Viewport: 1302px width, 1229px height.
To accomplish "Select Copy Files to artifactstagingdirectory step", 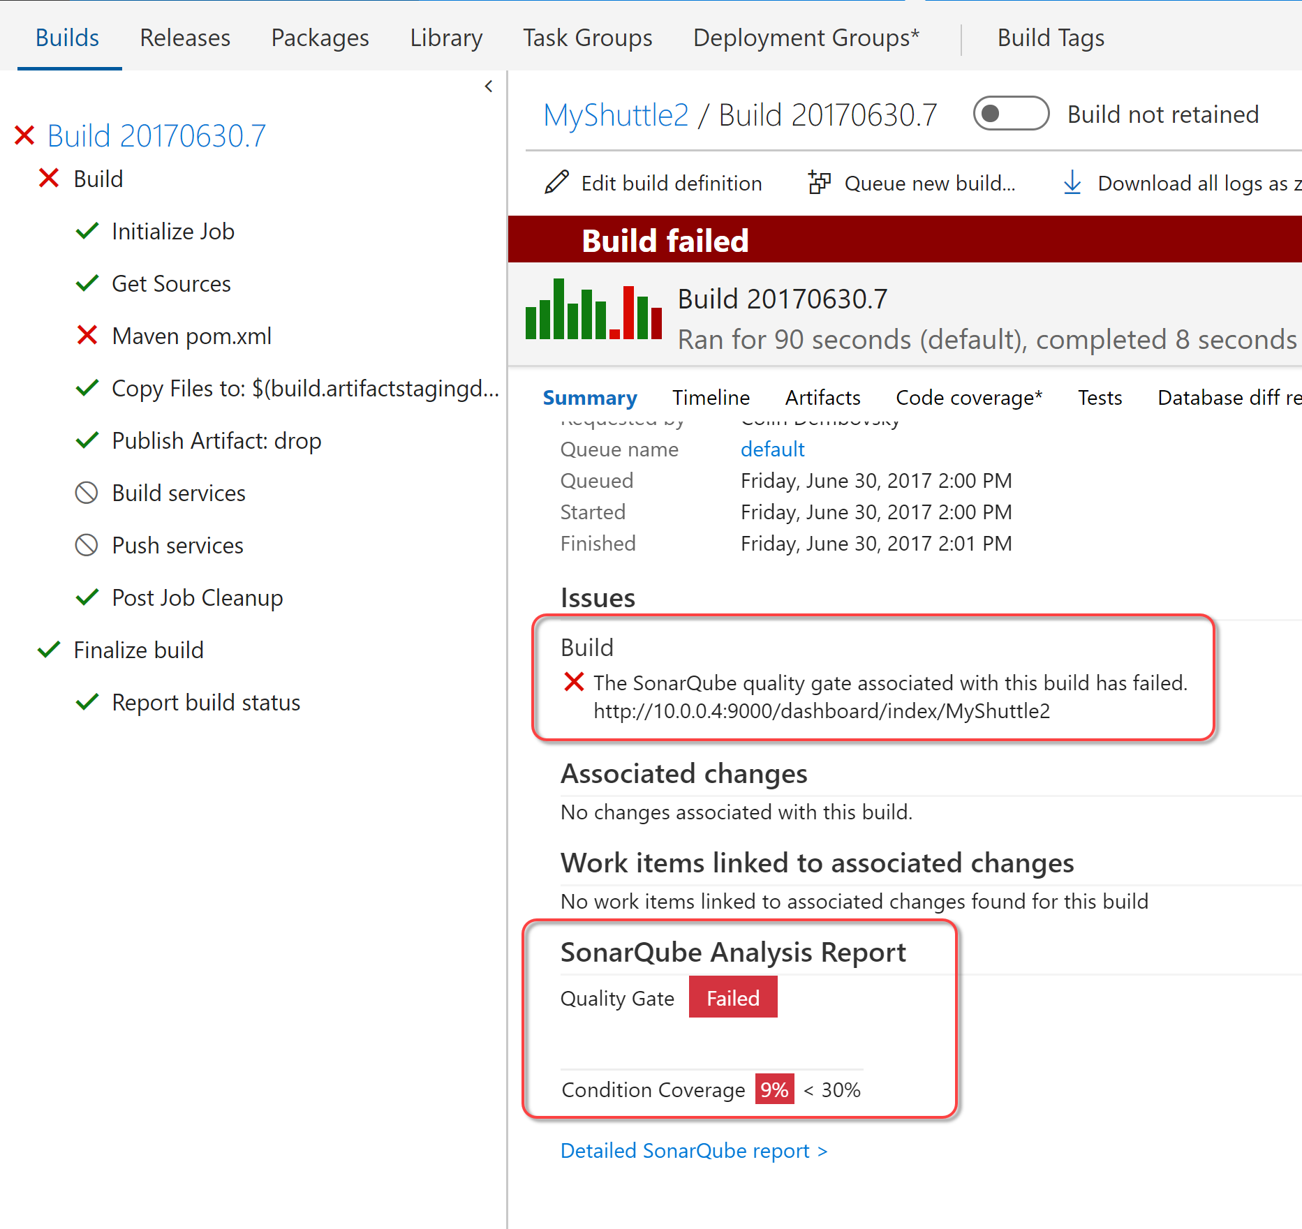I will point(306,389).
